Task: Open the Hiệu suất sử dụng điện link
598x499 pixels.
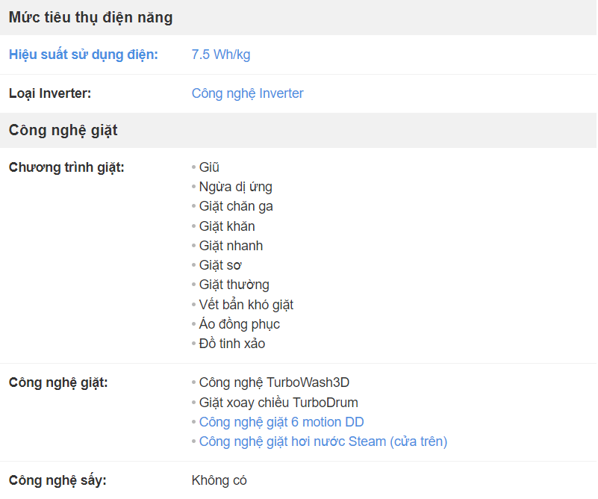Action: [83, 55]
